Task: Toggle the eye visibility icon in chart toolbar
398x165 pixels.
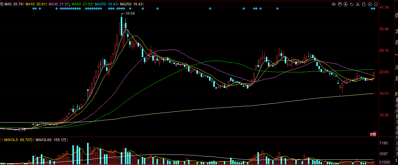Action: (x=334, y=4)
